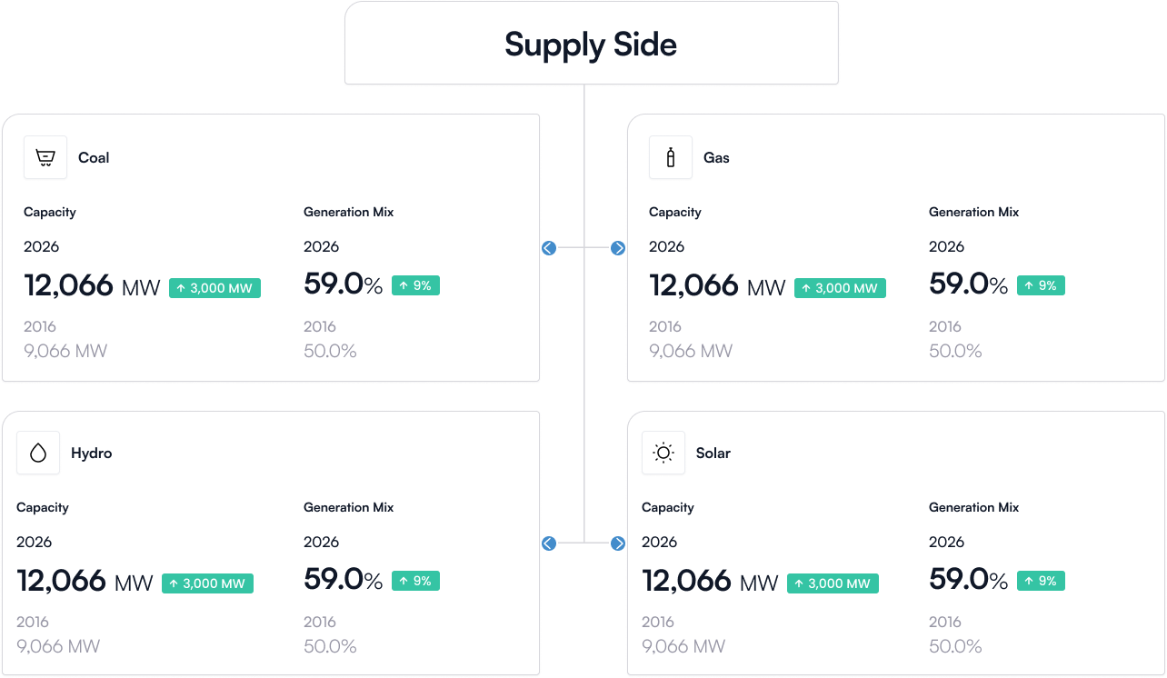Select the Hydro water droplet icon
The image size is (1167, 678).
(x=37, y=453)
